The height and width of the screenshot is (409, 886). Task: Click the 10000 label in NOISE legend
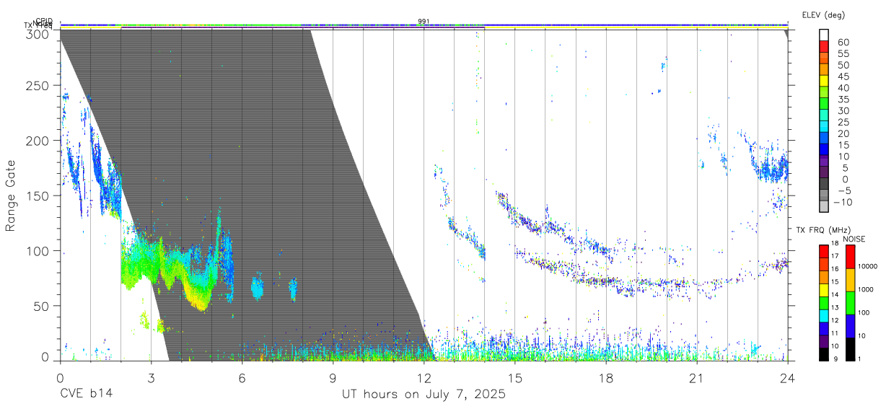point(867,267)
